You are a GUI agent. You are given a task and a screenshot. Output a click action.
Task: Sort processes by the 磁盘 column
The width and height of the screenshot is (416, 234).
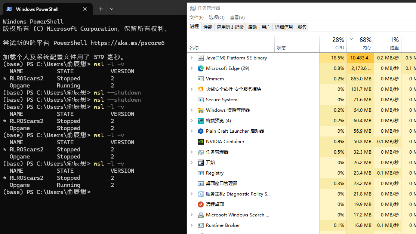[388, 44]
